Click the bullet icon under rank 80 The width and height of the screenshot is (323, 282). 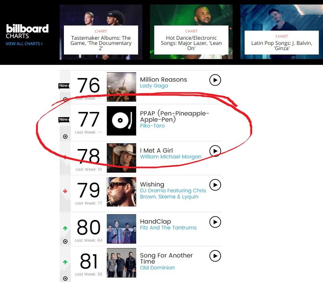(x=65, y=241)
